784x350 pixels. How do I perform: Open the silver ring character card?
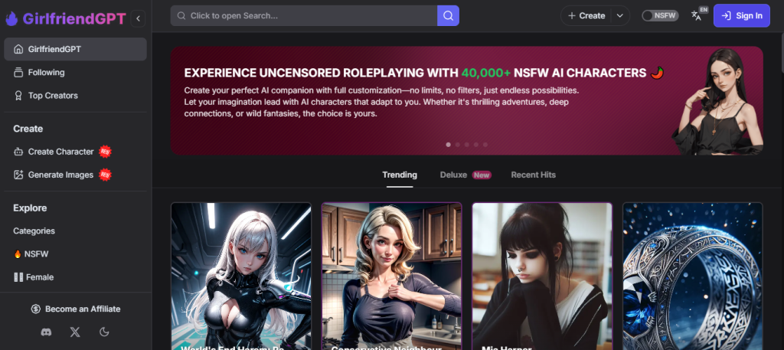(x=692, y=276)
